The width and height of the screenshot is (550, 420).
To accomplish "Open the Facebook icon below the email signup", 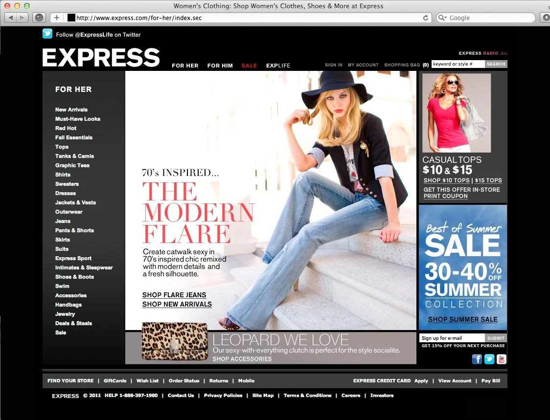I will [x=477, y=359].
